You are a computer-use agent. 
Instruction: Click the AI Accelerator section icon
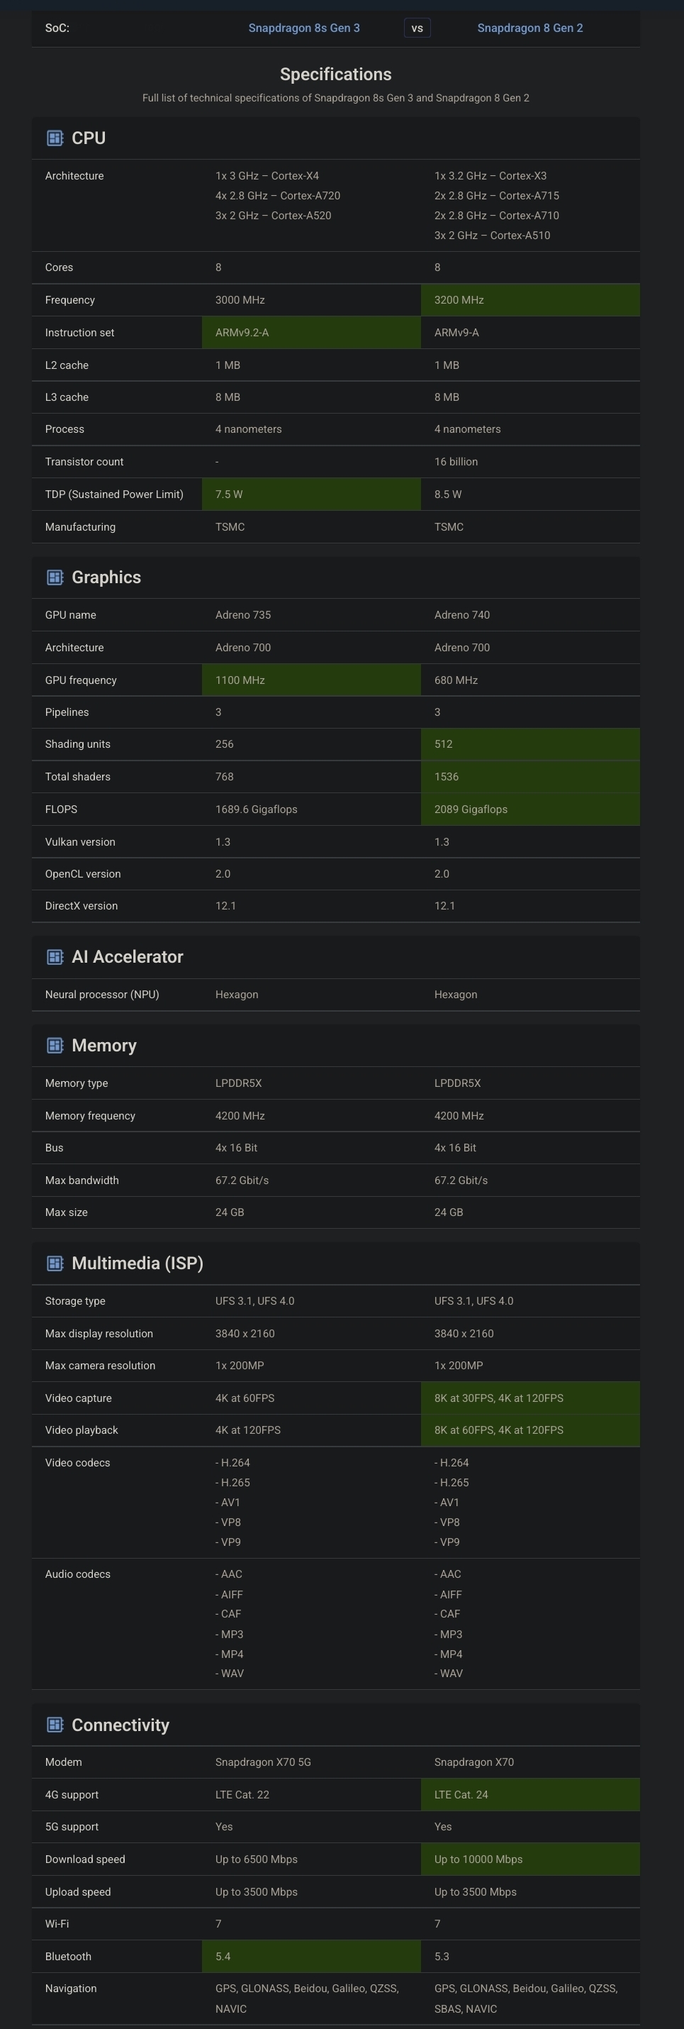click(55, 957)
